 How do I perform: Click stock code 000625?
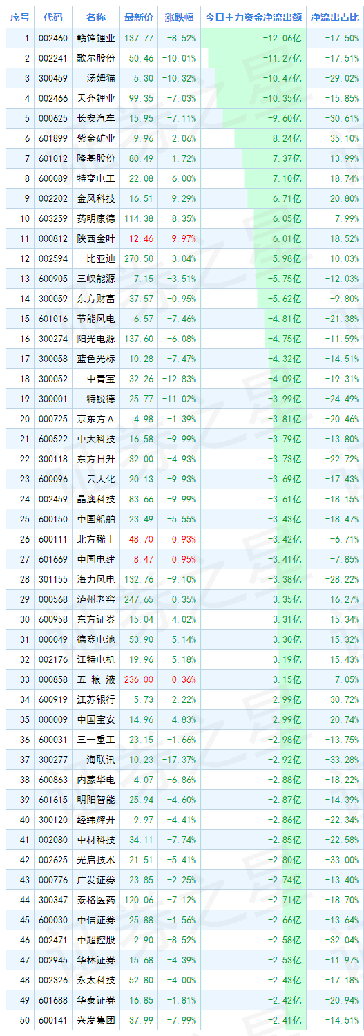52,118
